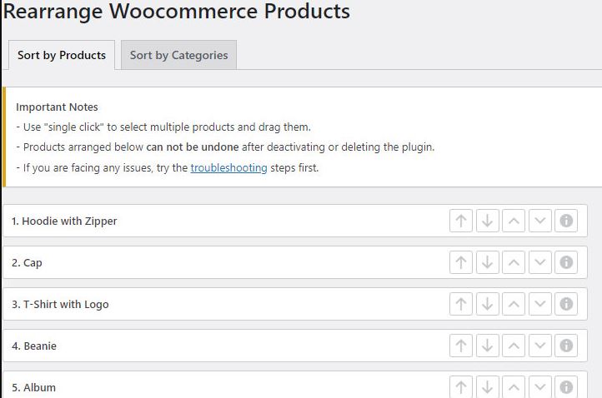The width and height of the screenshot is (602, 398).
Task: Click down chevron for T-Shirt with Logo
Action: coord(539,304)
